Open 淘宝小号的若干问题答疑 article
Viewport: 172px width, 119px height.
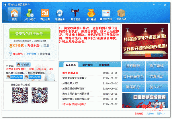click(76, 94)
